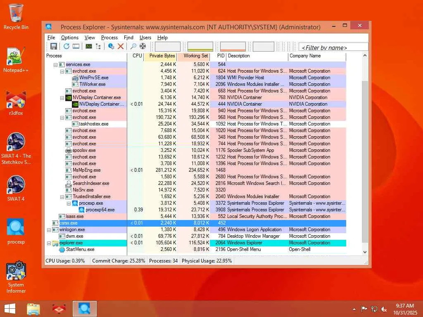This screenshot has height=317, width=423.
Task: Click the process list scrollbar thumb
Action: coord(365,162)
